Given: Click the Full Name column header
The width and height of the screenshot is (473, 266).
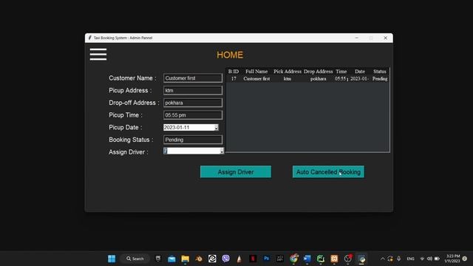Looking at the screenshot, I should [256, 72].
